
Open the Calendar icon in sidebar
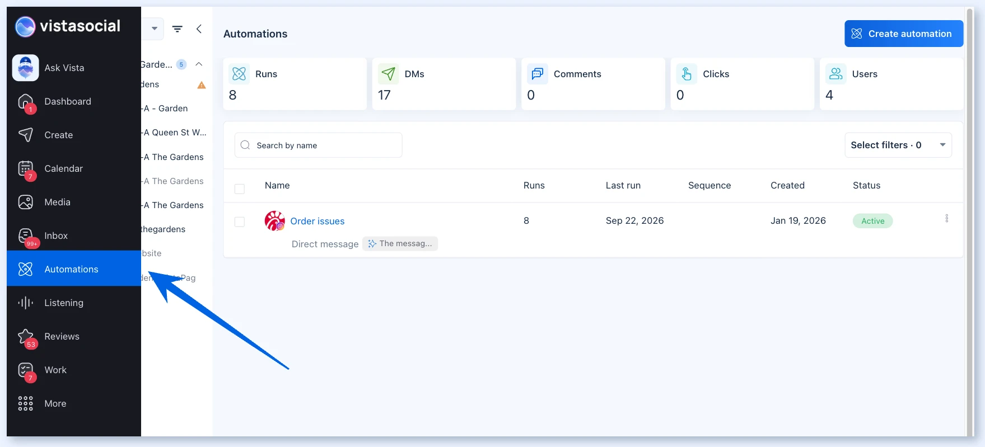tap(26, 168)
